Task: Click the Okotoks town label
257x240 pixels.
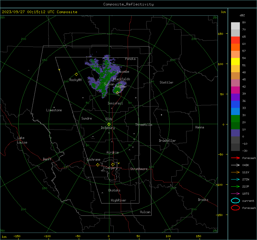Action: [114, 190]
